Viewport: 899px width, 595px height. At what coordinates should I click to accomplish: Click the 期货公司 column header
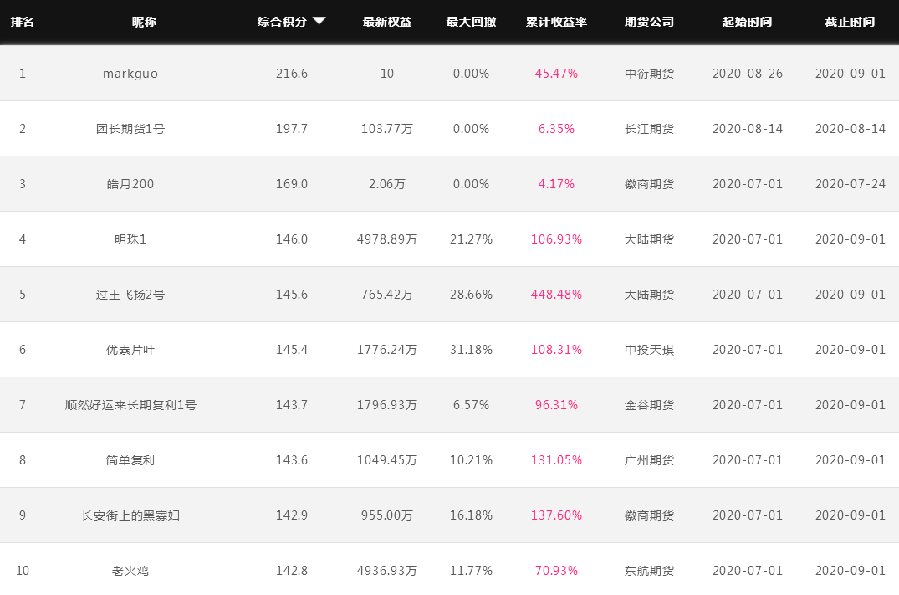(x=649, y=22)
